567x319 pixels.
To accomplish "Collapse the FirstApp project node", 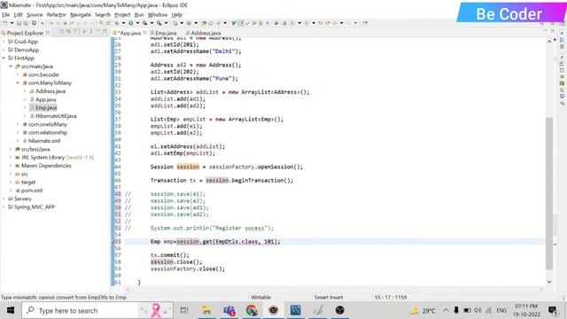I will (x=4, y=58).
